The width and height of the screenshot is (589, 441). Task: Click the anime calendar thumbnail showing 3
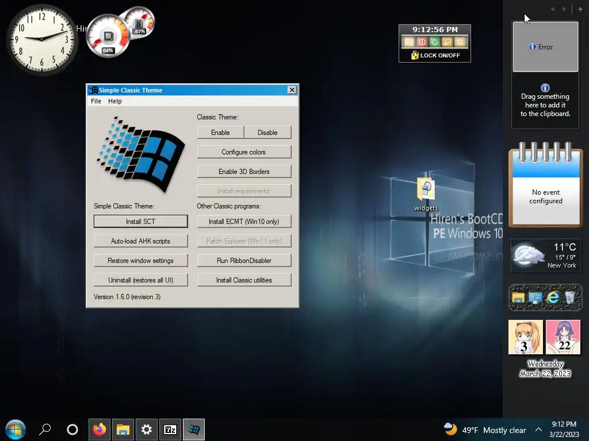coord(526,337)
